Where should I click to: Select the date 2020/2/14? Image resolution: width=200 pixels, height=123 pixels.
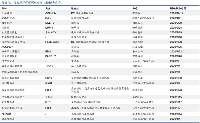click(176, 114)
